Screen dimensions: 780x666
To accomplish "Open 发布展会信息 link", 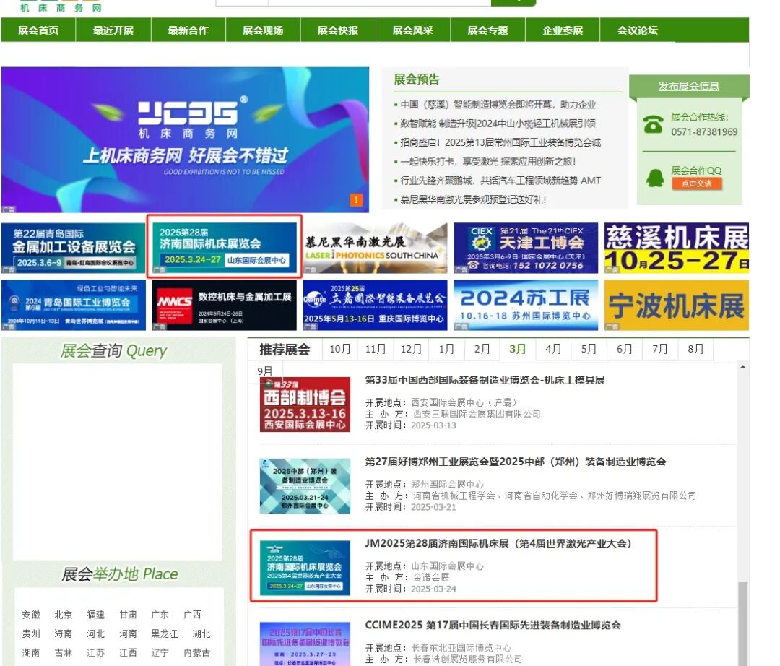I will [688, 86].
